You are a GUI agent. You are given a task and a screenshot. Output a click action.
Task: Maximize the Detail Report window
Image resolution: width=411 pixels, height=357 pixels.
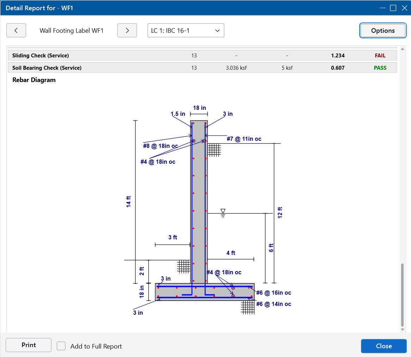tap(393, 8)
